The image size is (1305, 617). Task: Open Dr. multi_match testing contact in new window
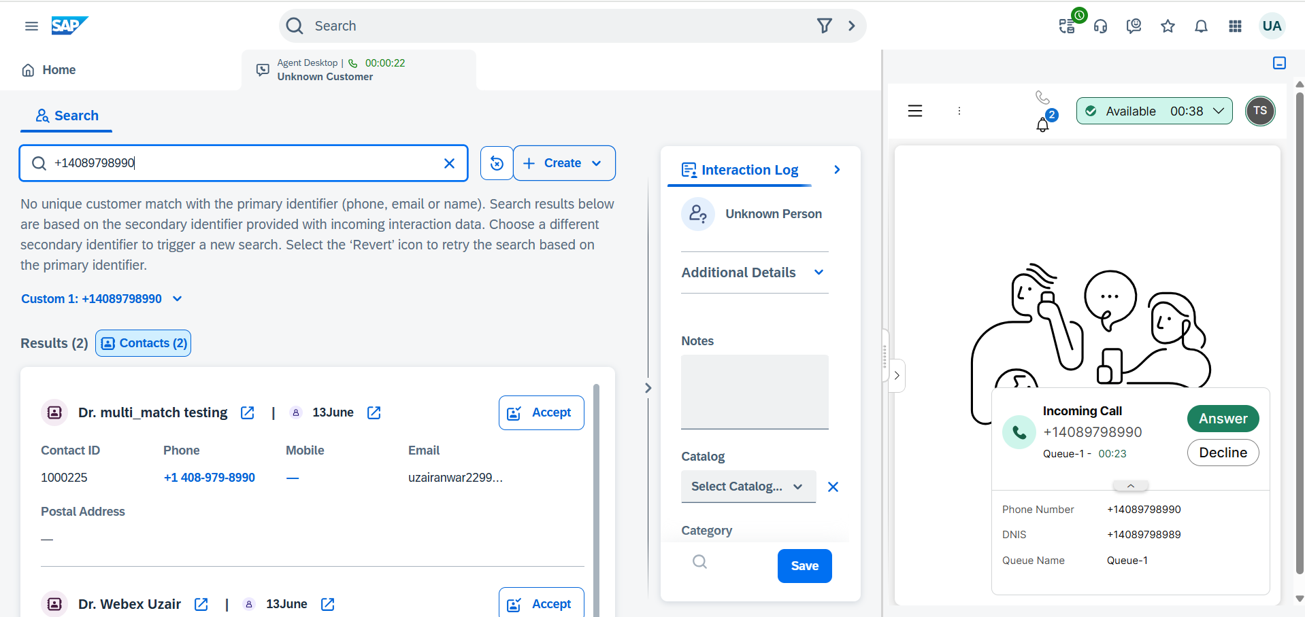pyautogui.click(x=248, y=412)
